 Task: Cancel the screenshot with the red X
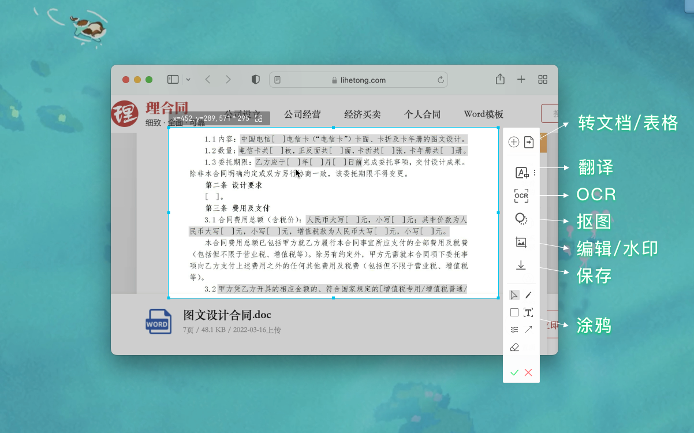tap(528, 372)
